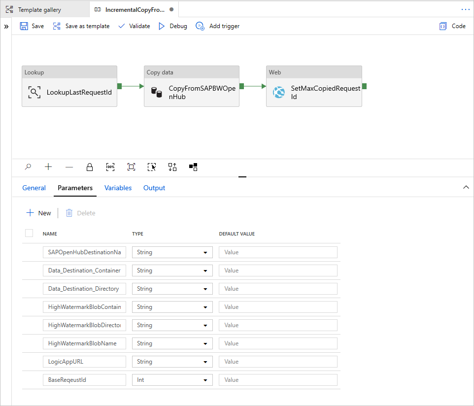The height and width of the screenshot is (406, 474).
Task: Switch to the Variables tab
Action: click(118, 188)
